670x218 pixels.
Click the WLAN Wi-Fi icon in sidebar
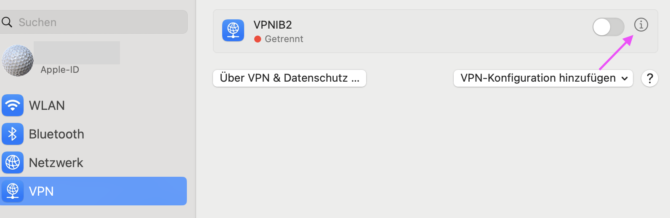coord(13,105)
